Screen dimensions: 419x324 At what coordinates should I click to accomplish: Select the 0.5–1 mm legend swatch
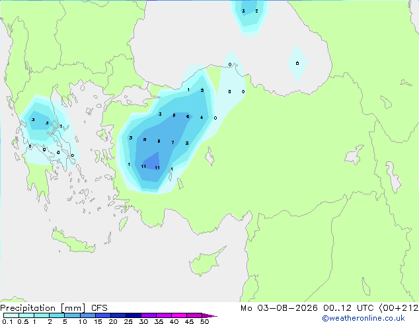pyautogui.click(x=26, y=315)
